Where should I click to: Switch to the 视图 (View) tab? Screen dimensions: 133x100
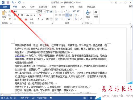tap(80, 7)
